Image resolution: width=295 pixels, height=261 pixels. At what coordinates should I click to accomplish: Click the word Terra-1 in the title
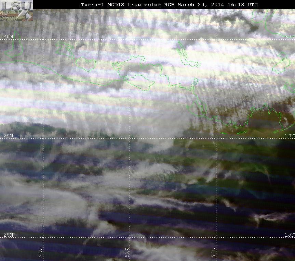point(92,4)
